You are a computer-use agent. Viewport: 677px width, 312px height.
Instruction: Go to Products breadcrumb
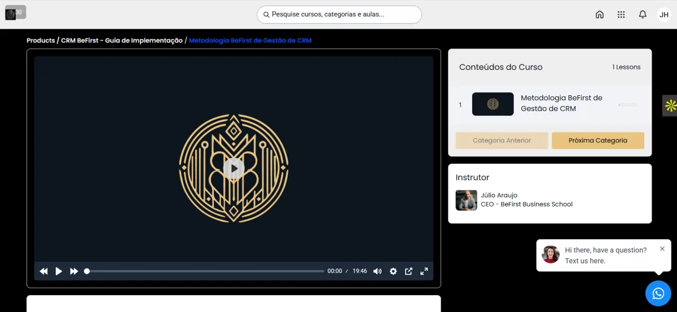point(41,41)
